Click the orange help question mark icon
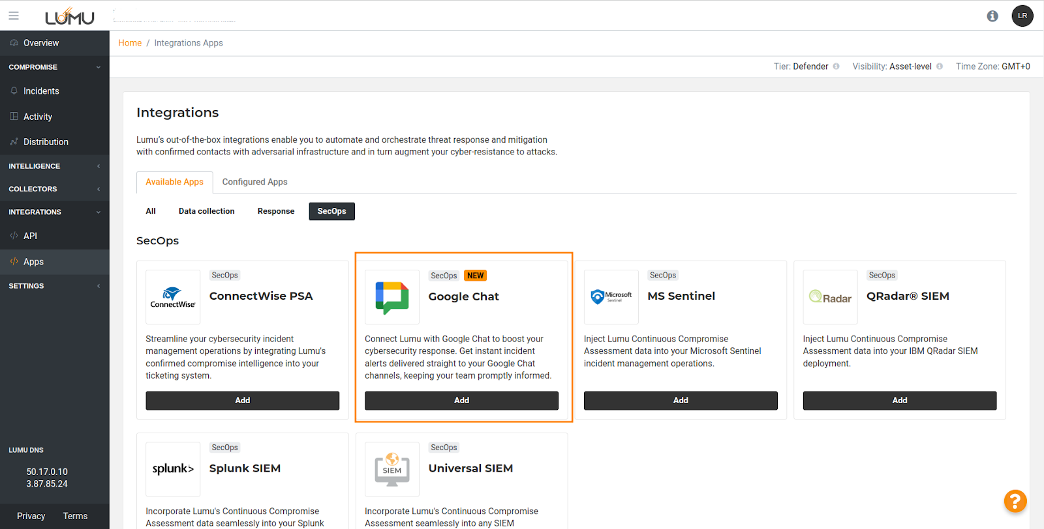Image resolution: width=1044 pixels, height=529 pixels. pos(1015,501)
